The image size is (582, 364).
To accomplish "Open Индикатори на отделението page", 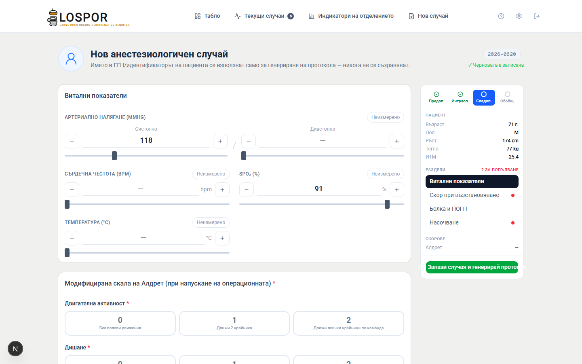I will [x=351, y=16].
